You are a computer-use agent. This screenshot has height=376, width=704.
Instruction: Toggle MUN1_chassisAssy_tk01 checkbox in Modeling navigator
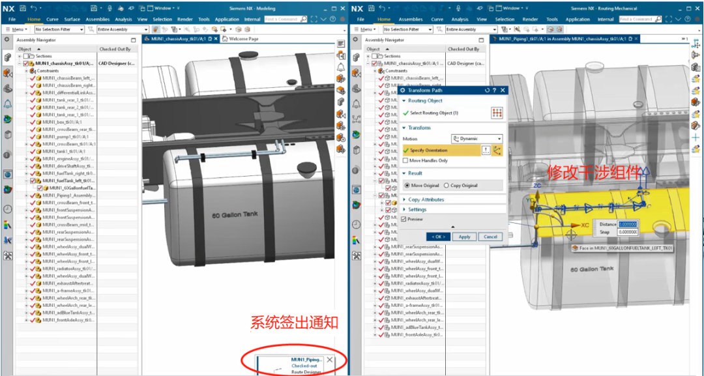point(26,64)
